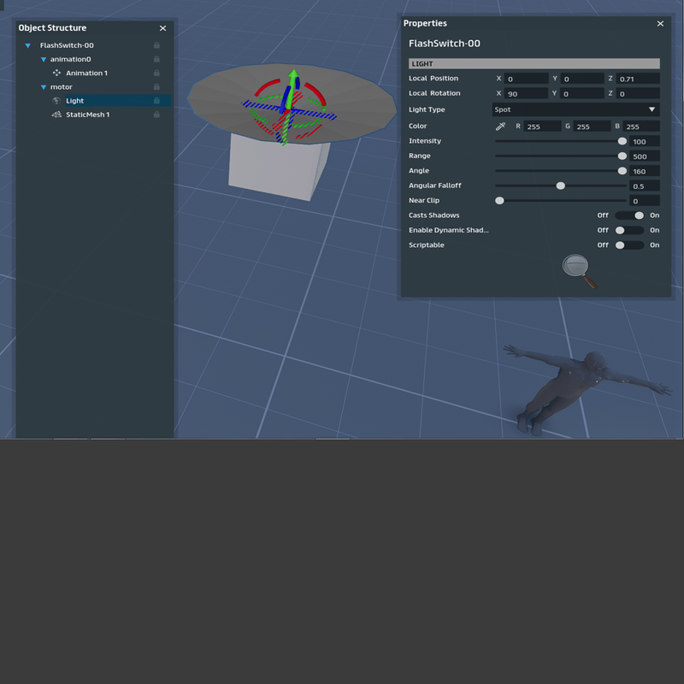
Task: Click the lock icon beside FlashSwitch-00
Action: (x=156, y=45)
